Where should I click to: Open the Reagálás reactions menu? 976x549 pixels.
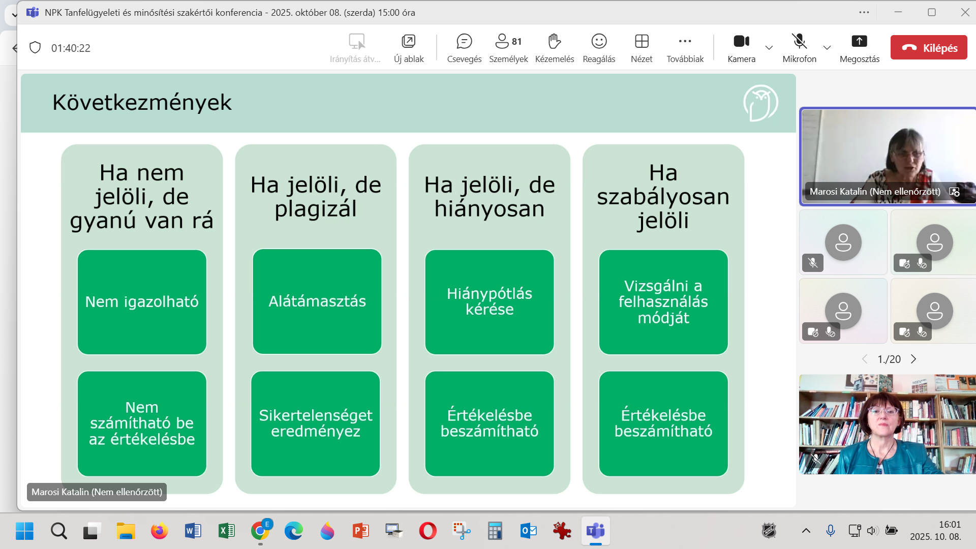[x=599, y=48]
